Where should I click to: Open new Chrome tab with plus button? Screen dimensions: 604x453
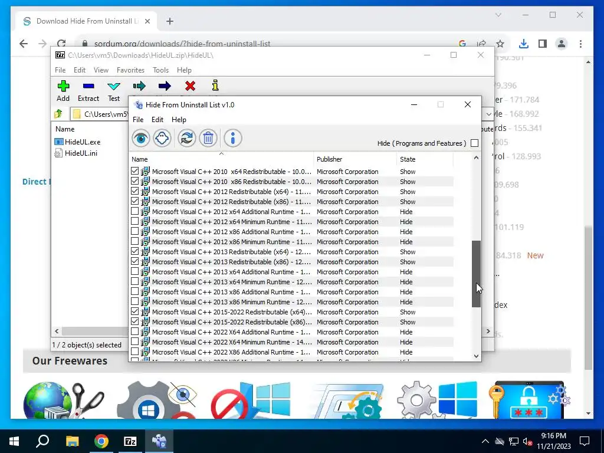pos(170,21)
